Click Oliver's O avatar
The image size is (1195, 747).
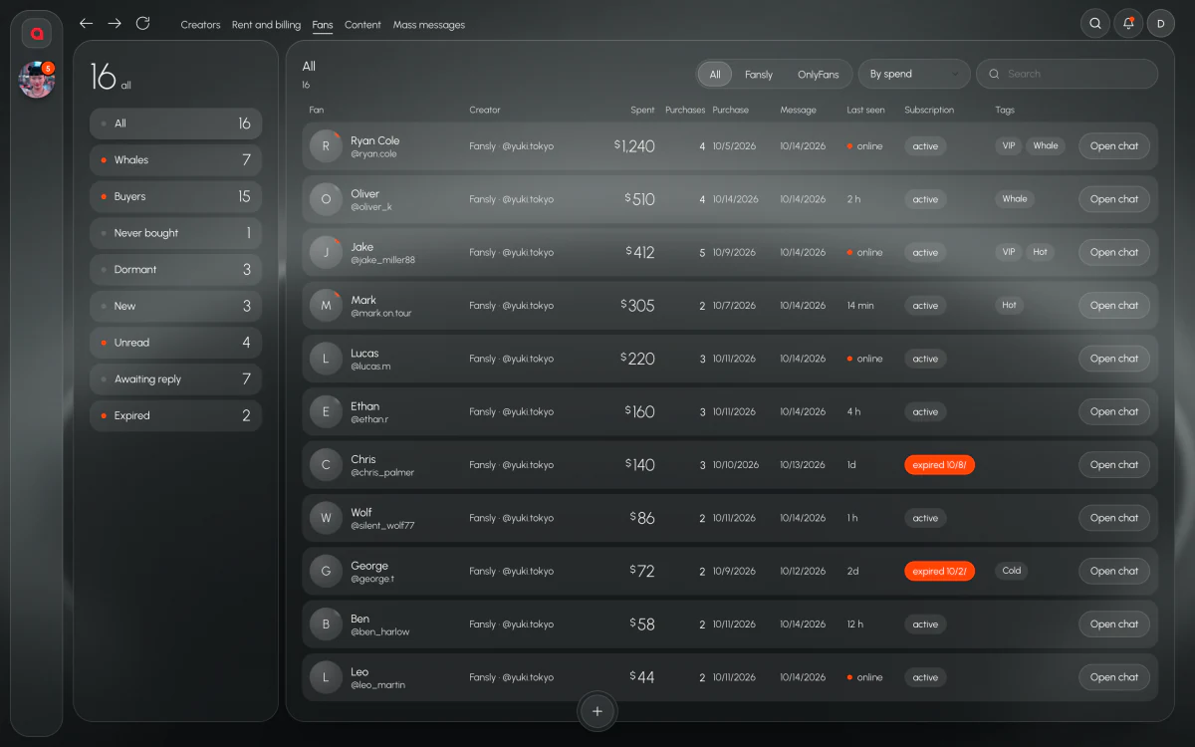point(326,199)
